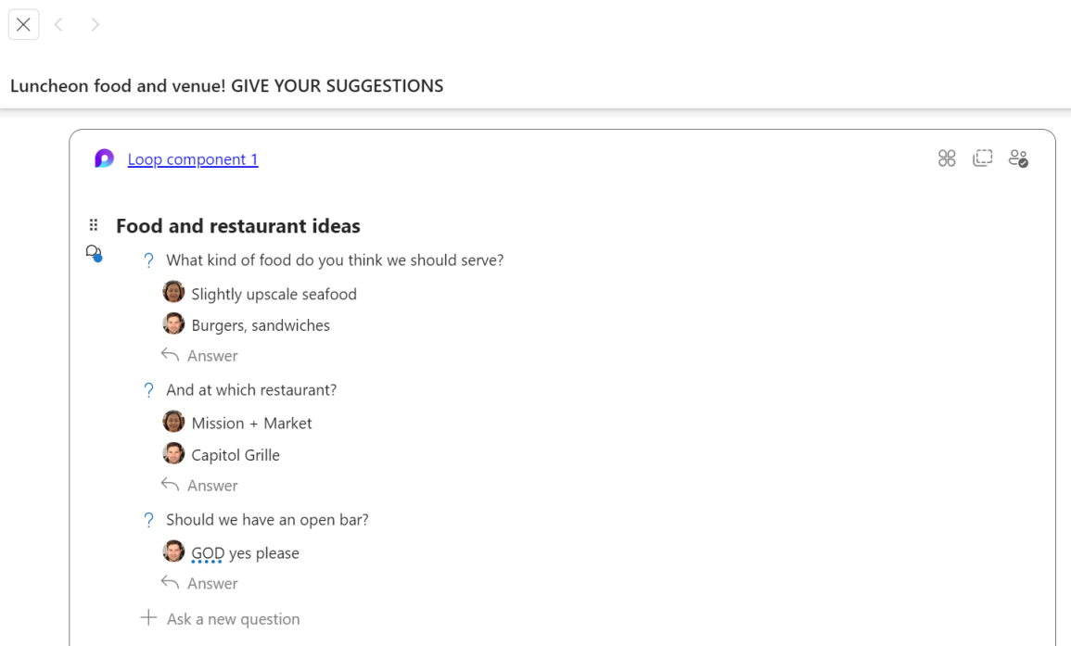Answer the restaurant question
The height and width of the screenshot is (646, 1071).
click(211, 486)
